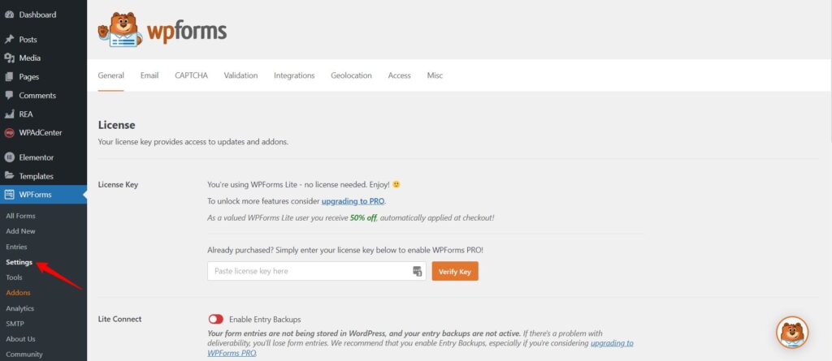Open the Posts menu label

(28, 39)
